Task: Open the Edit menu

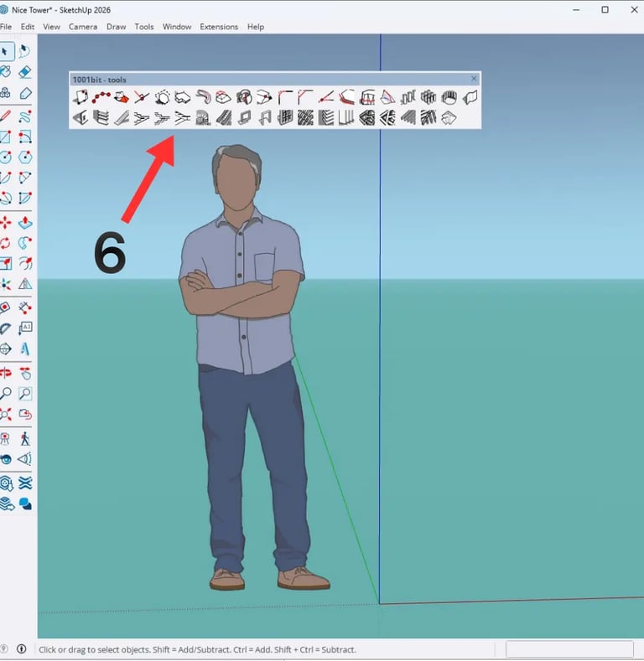Action: click(x=28, y=27)
